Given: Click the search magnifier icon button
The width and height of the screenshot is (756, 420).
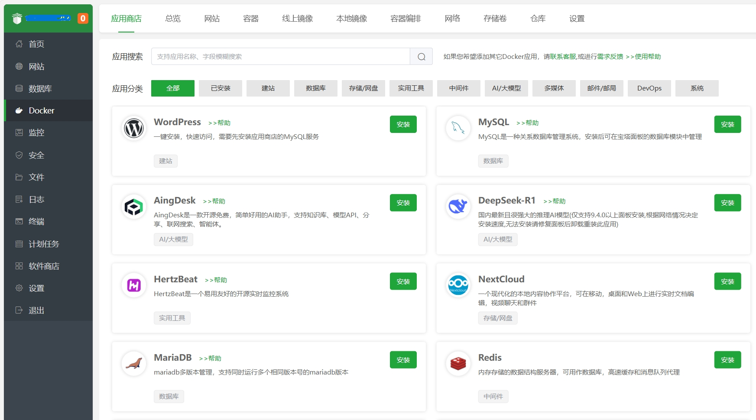Looking at the screenshot, I should [421, 56].
